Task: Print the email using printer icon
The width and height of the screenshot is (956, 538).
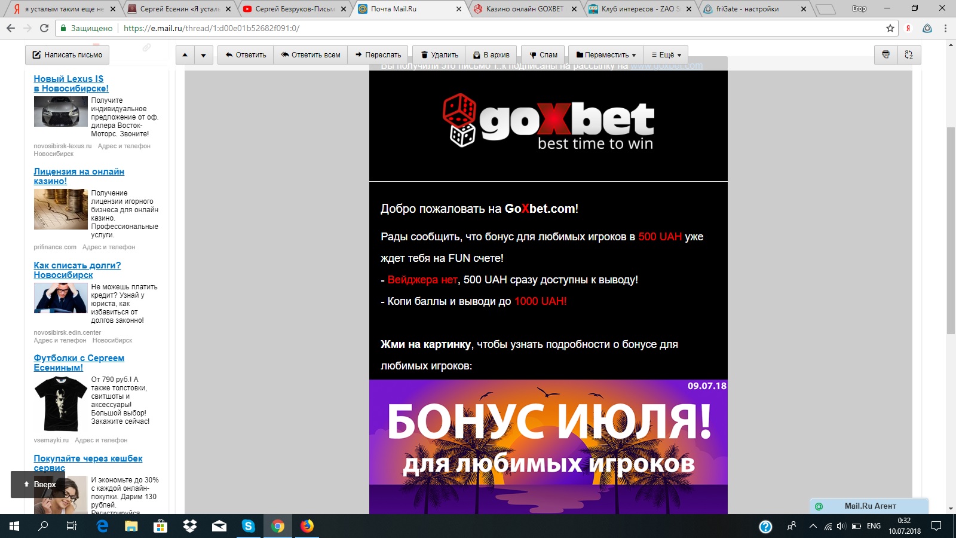Action: click(885, 54)
